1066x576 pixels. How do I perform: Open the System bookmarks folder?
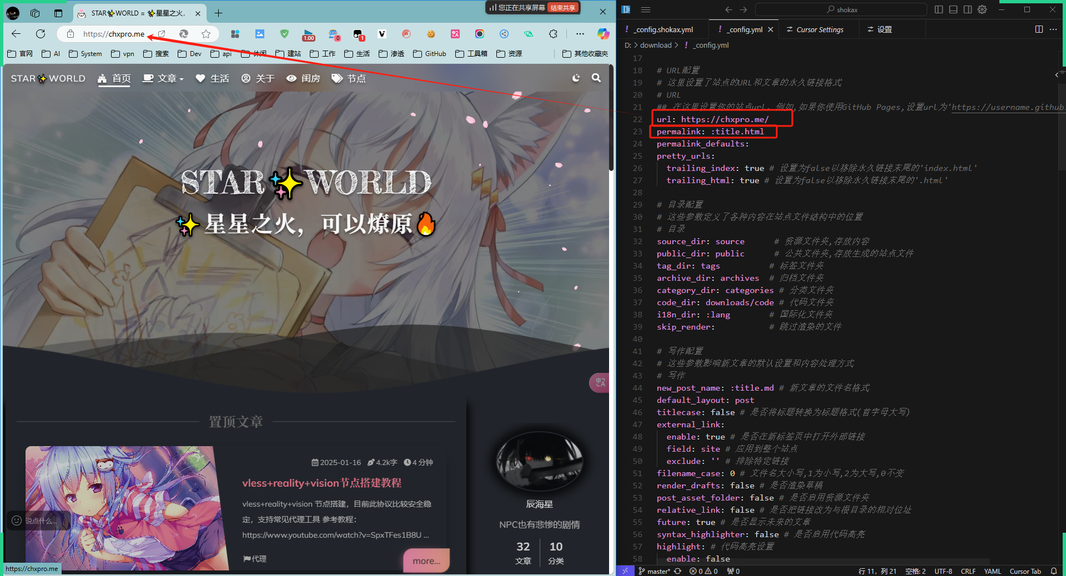pyautogui.click(x=86, y=54)
